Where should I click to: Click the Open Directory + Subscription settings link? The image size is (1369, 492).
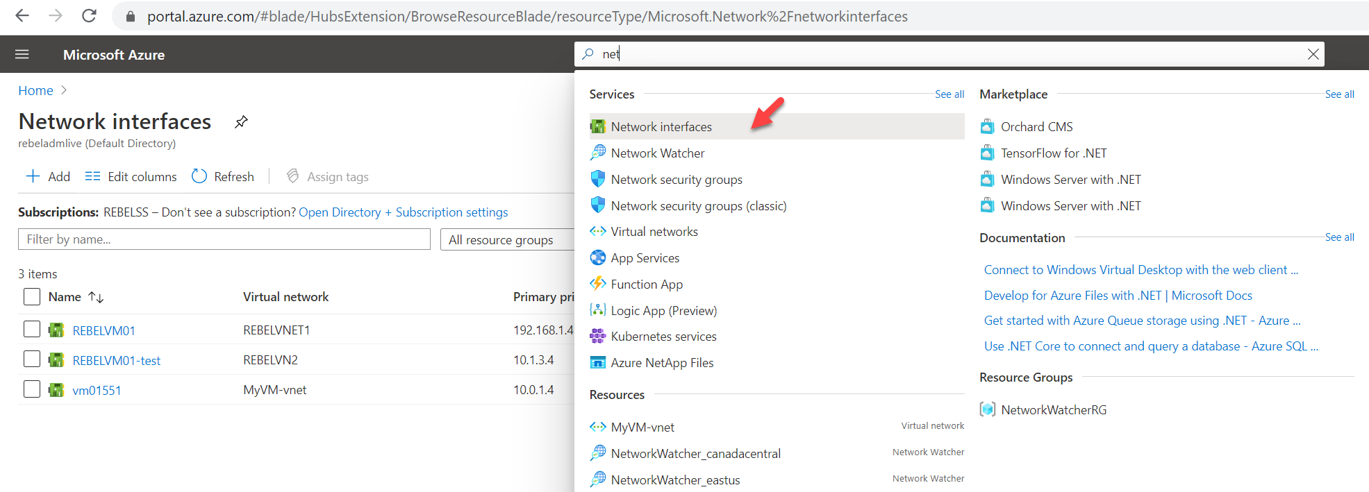click(403, 212)
